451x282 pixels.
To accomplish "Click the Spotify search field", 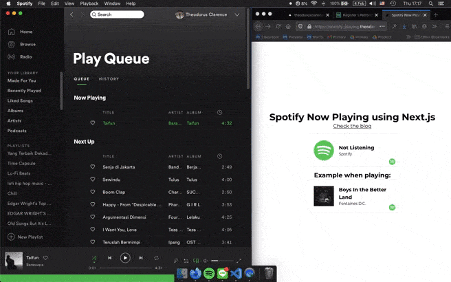I will click(117, 14).
